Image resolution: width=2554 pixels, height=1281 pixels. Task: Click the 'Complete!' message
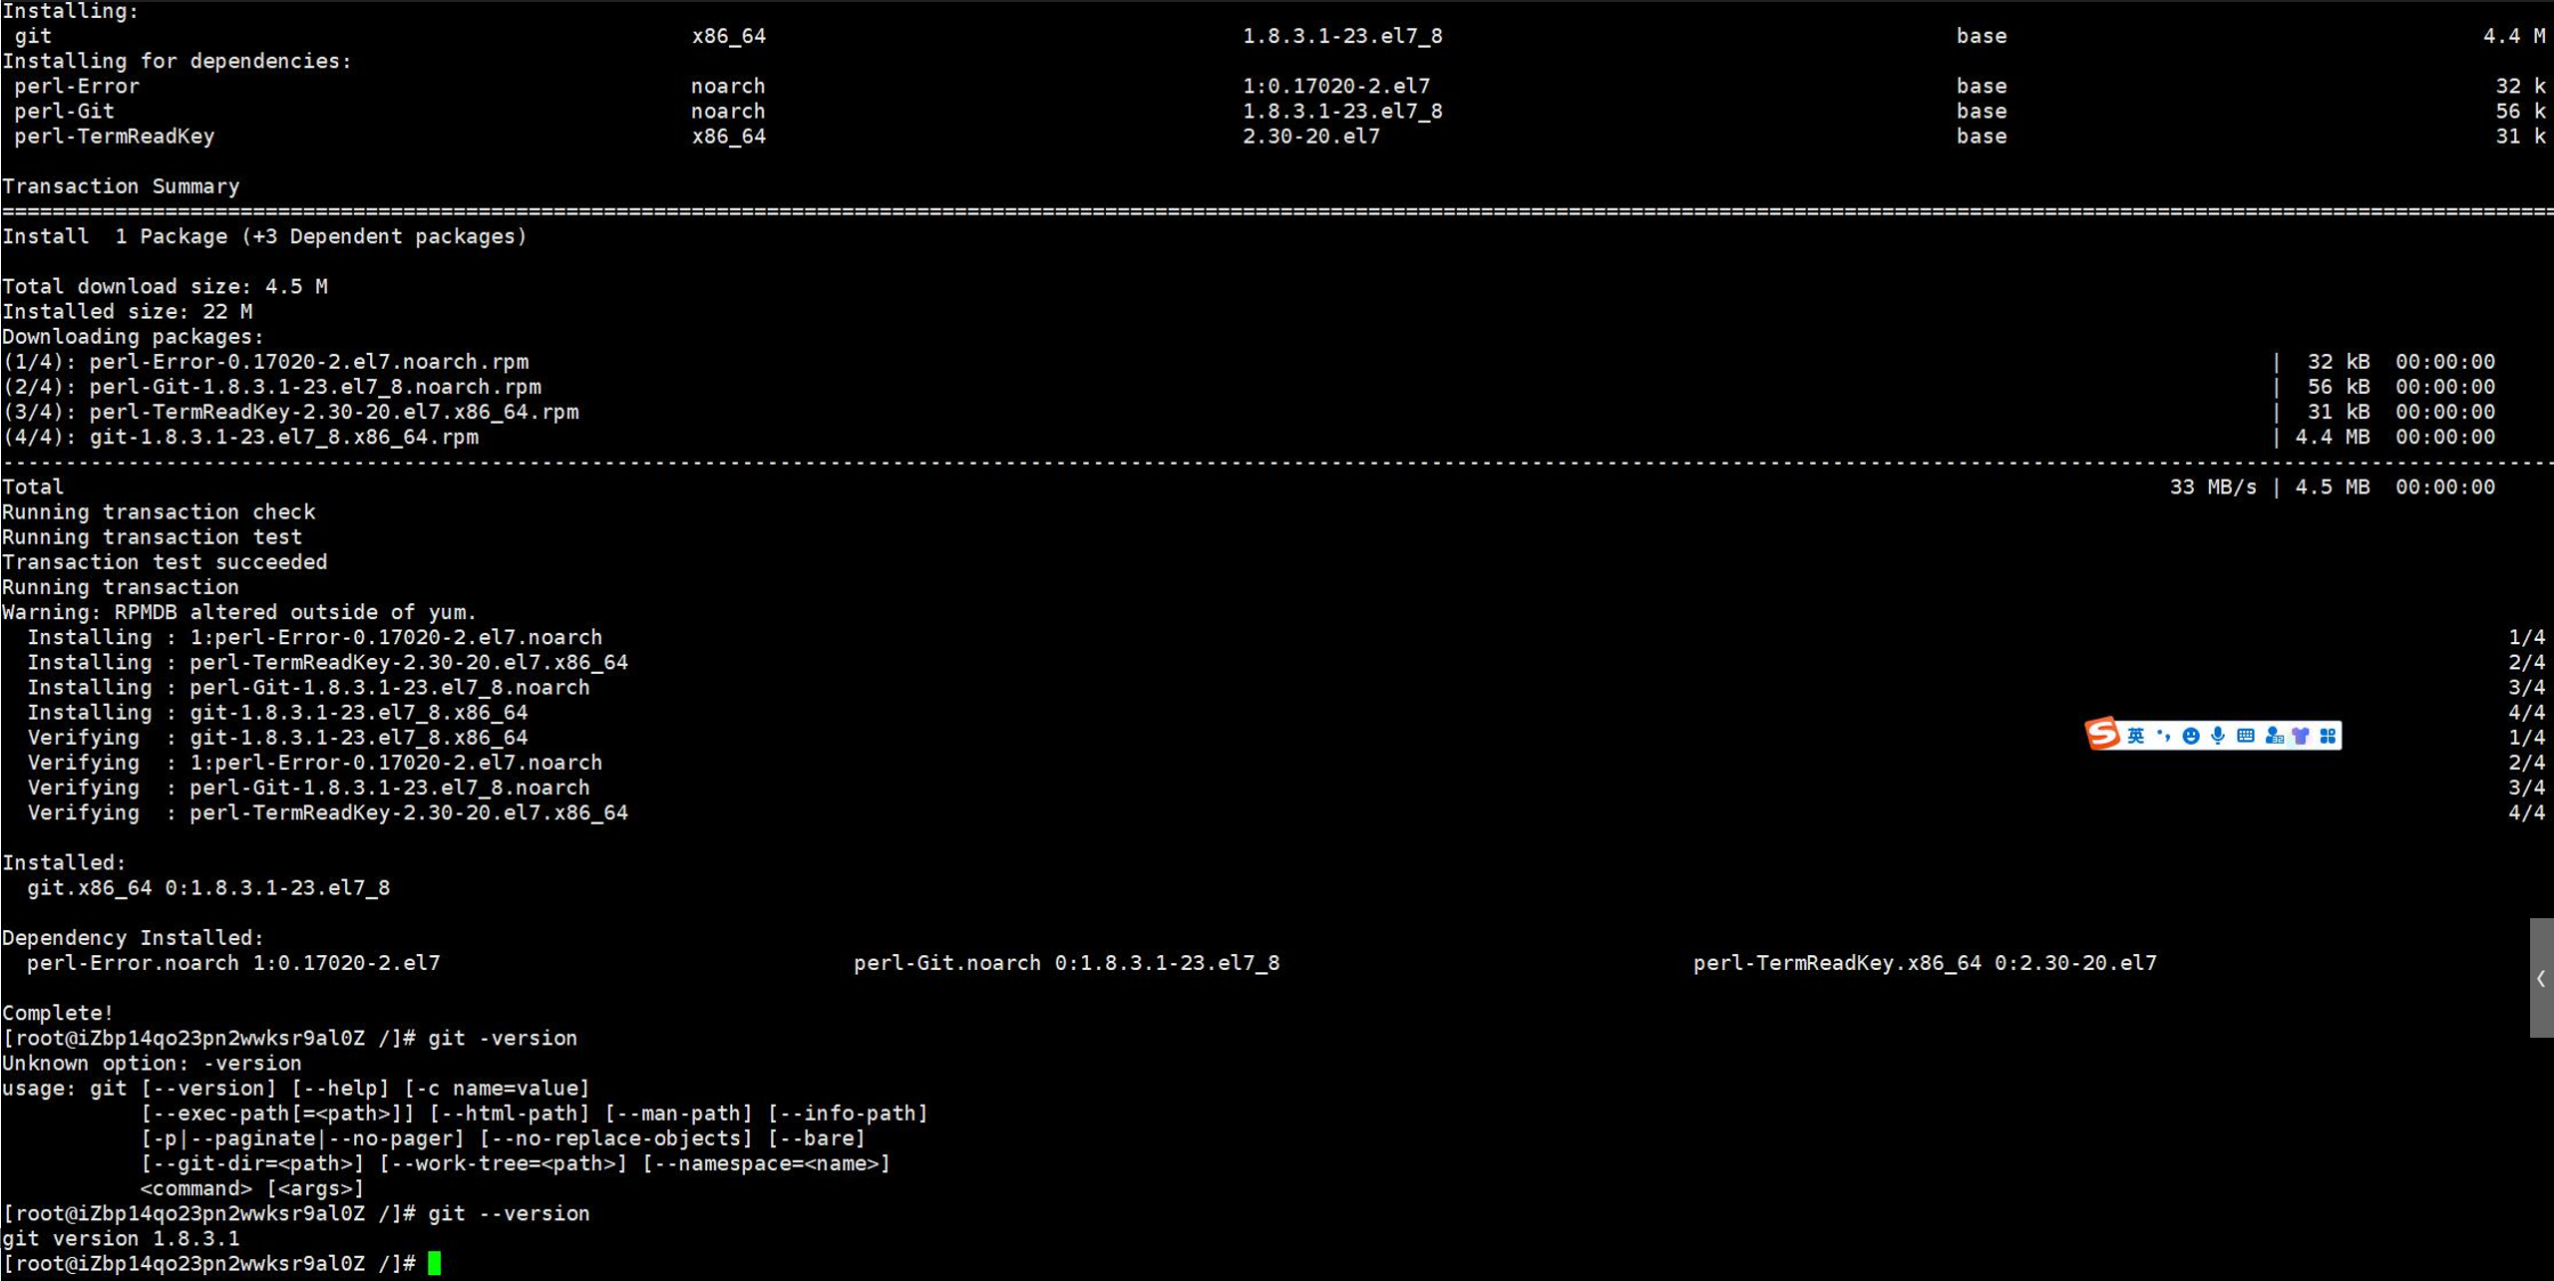(x=58, y=1013)
